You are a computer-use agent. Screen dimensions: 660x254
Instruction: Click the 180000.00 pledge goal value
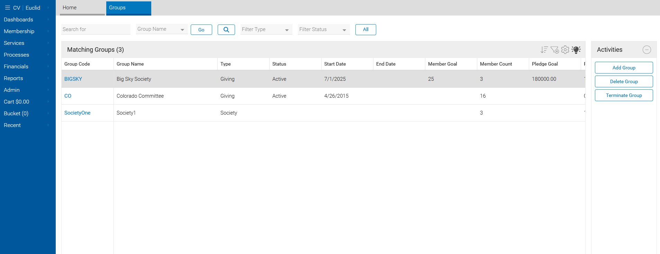point(544,79)
